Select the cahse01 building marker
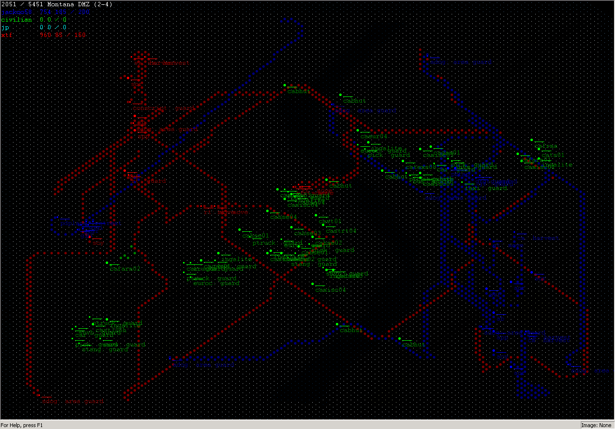615x429 pixels. click(240, 230)
